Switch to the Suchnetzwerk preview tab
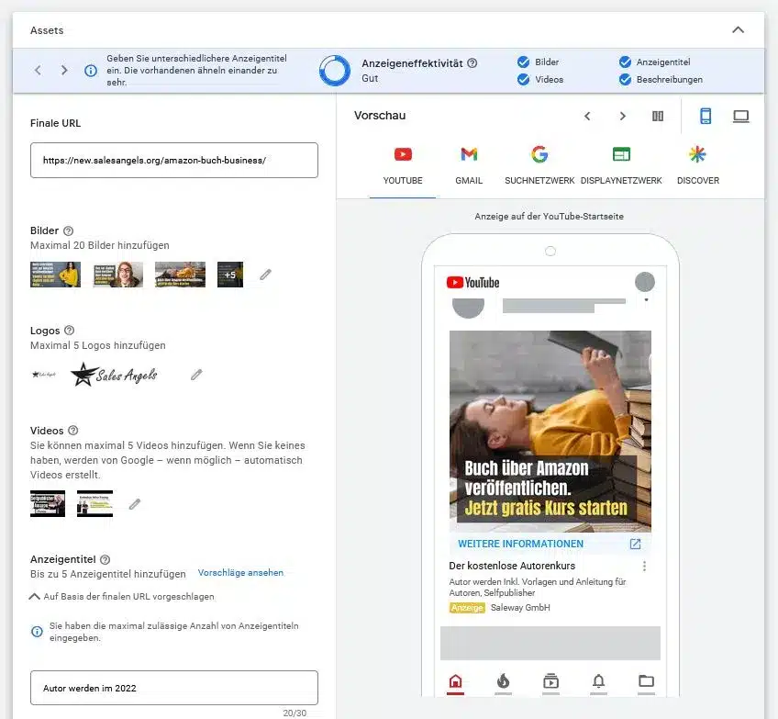The width and height of the screenshot is (778, 719). tap(539, 166)
